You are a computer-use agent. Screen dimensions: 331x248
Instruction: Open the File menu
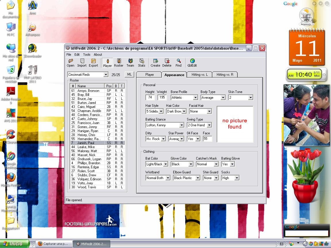click(69, 55)
